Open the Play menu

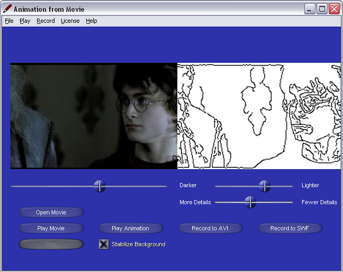coord(25,21)
